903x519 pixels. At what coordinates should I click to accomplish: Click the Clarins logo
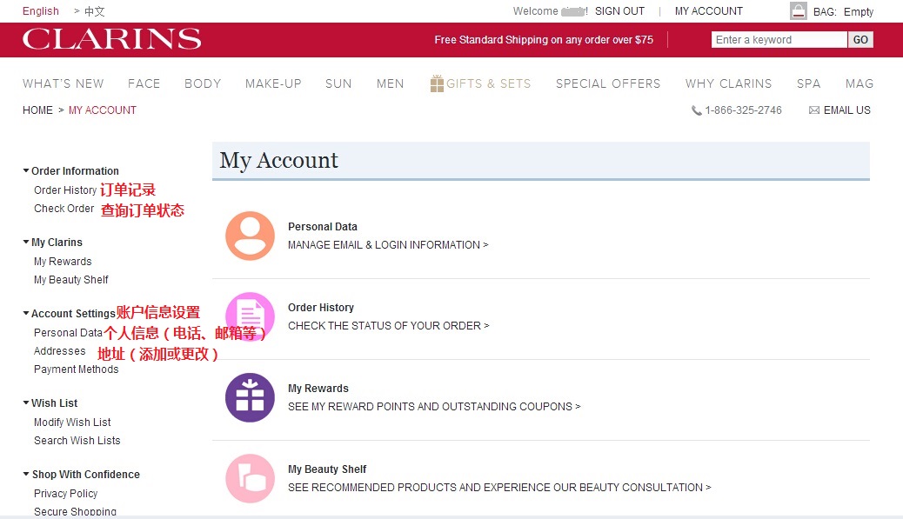coord(111,39)
